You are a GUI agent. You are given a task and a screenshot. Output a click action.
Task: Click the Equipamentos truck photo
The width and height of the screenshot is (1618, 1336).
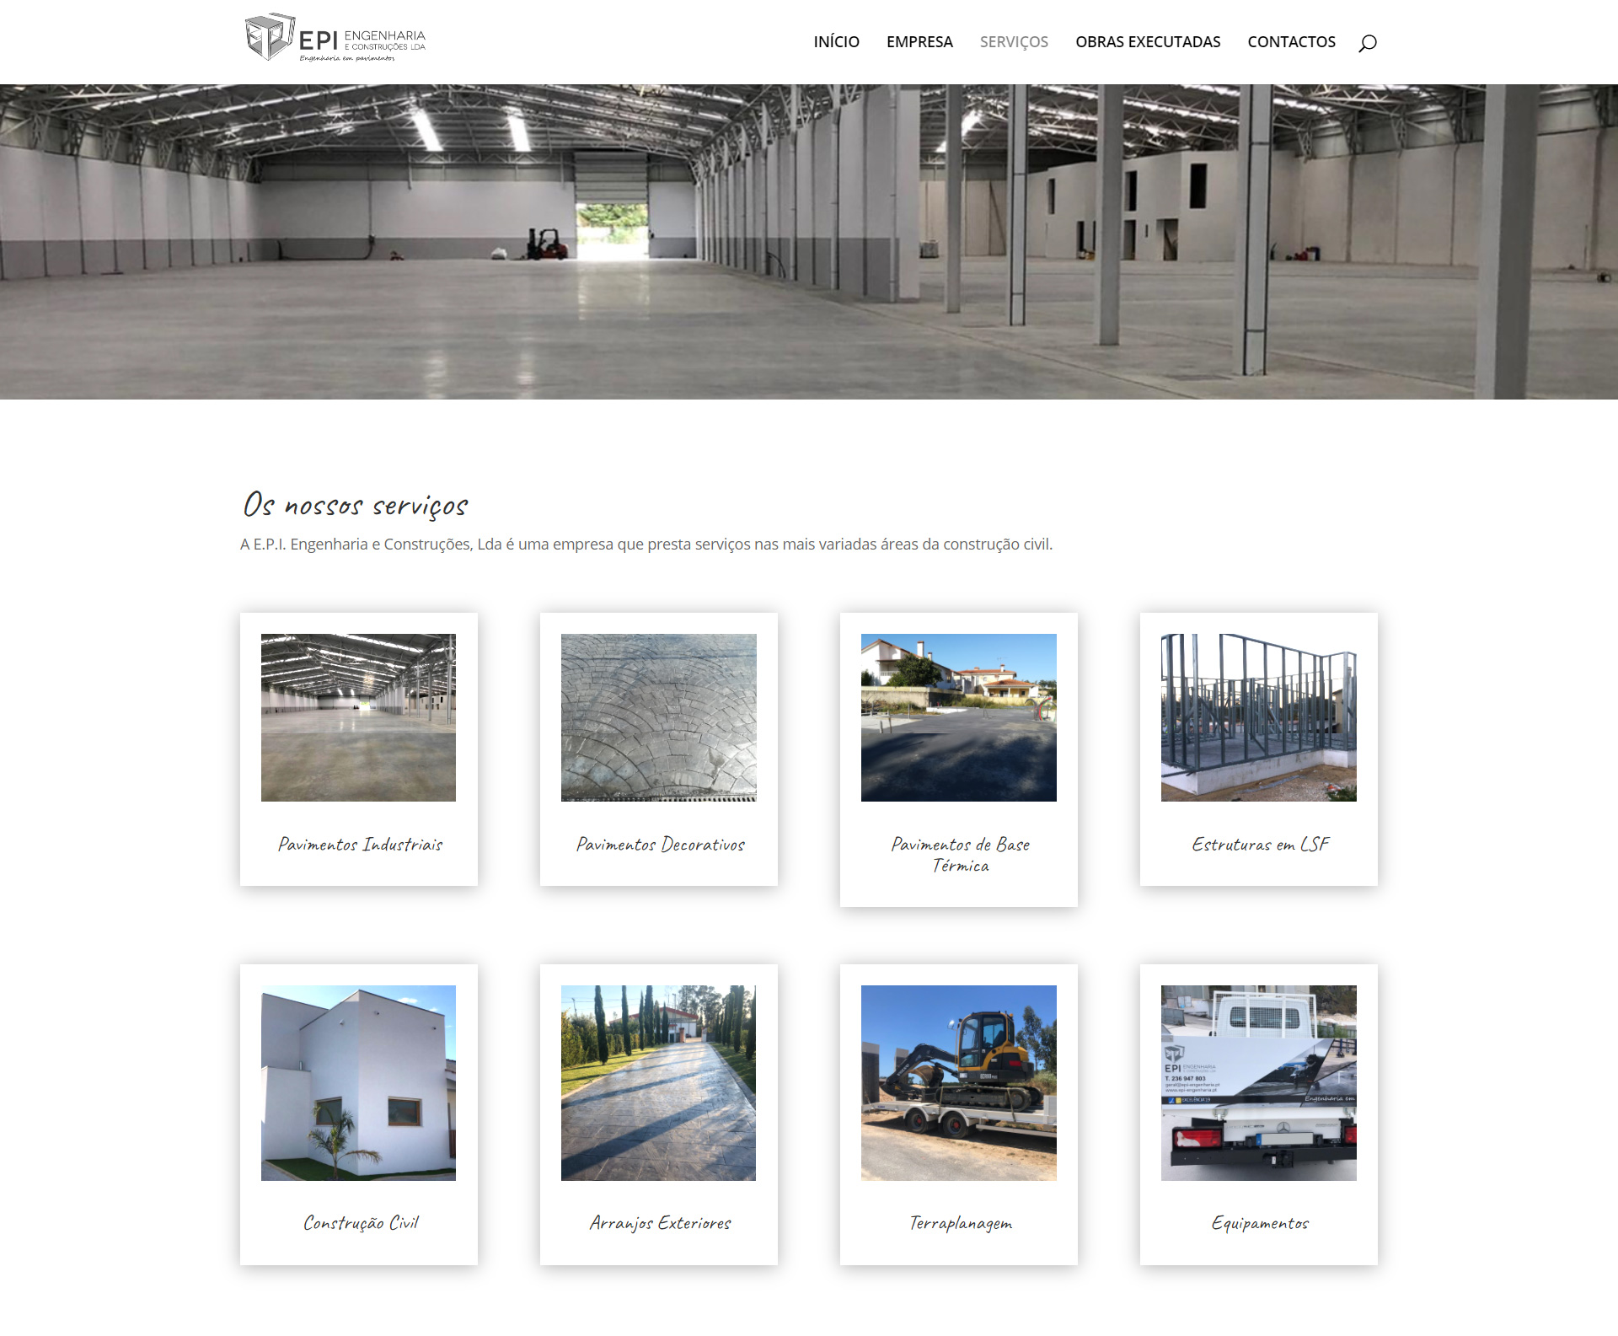(1258, 1082)
